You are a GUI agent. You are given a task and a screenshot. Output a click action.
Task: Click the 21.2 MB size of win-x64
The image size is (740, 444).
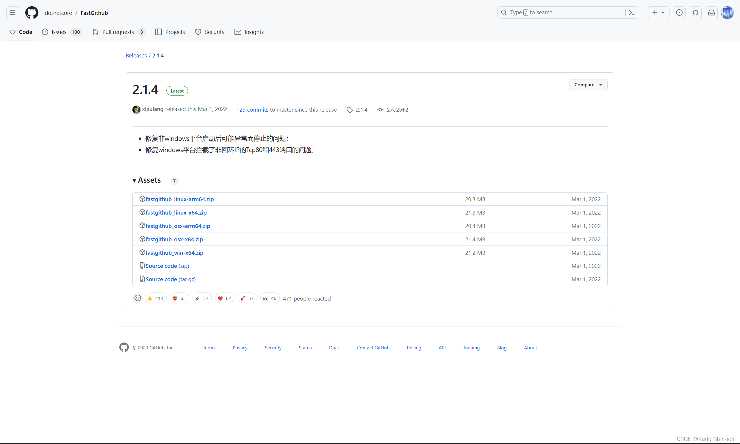[475, 253]
